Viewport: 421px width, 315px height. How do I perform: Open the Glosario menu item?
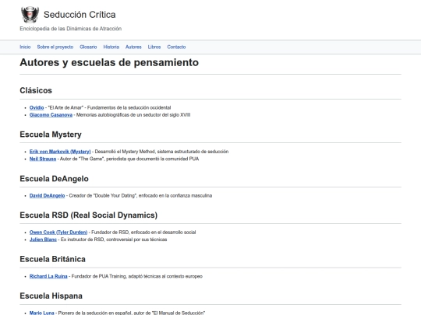pos(88,47)
